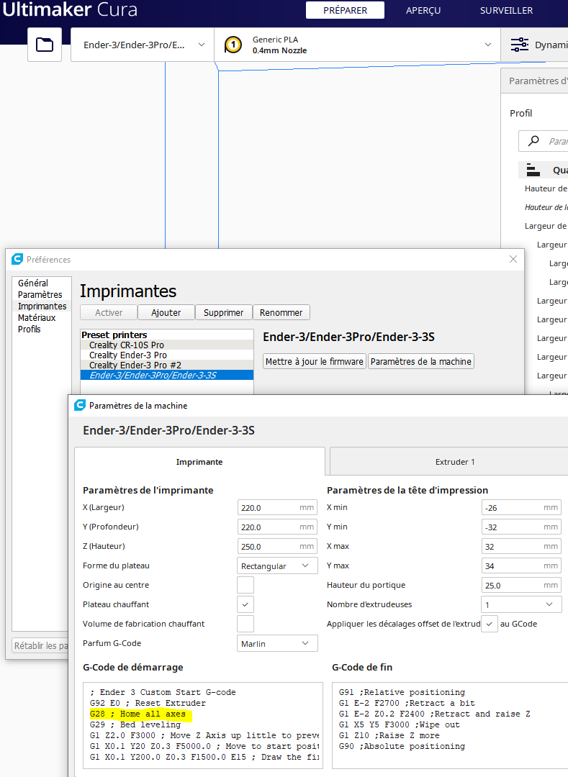
Task: Click the G28 Home all axes line
Action: click(x=138, y=714)
